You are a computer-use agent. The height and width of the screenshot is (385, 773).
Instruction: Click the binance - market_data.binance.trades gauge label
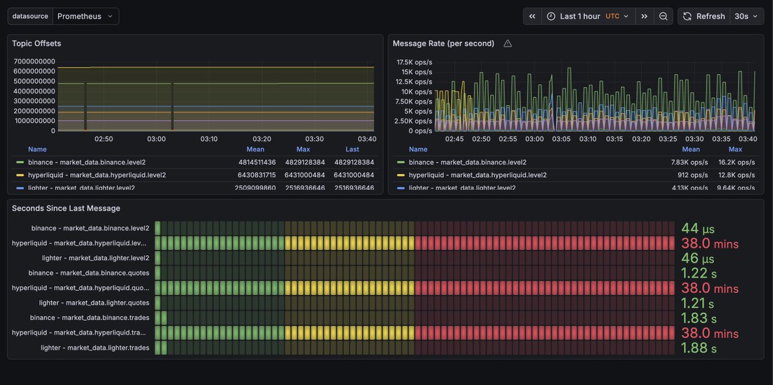90,317
